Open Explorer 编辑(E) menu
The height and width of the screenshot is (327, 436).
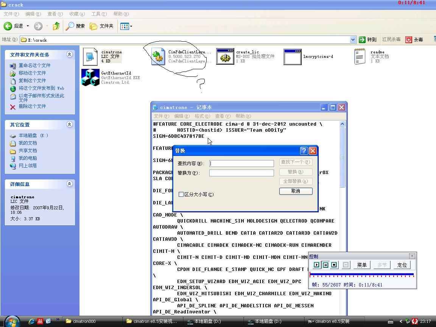point(33,14)
